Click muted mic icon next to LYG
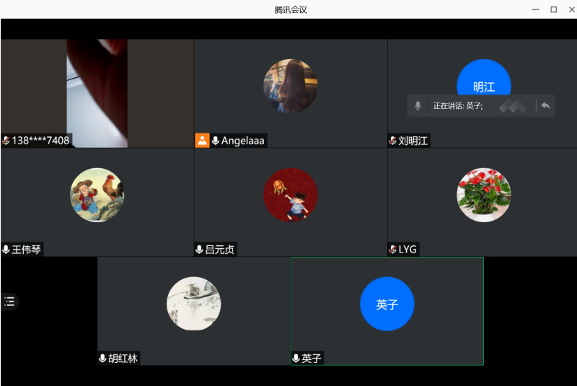 [x=392, y=250]
